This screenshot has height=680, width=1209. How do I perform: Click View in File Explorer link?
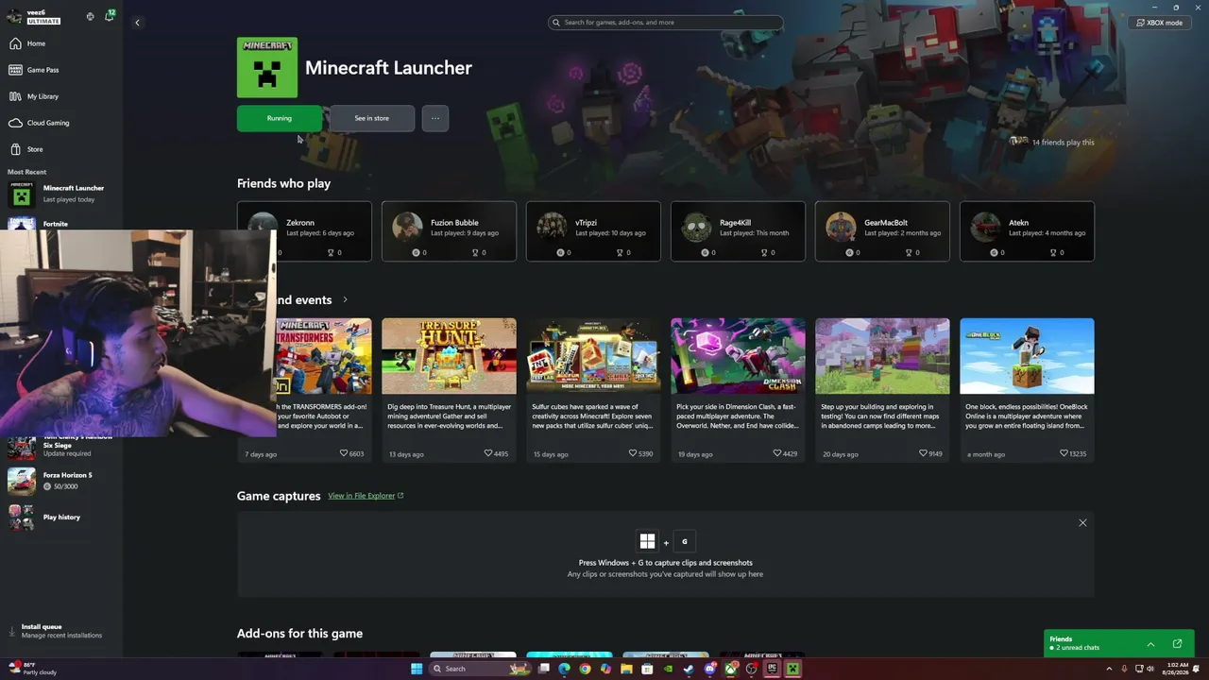coord(366,496)
